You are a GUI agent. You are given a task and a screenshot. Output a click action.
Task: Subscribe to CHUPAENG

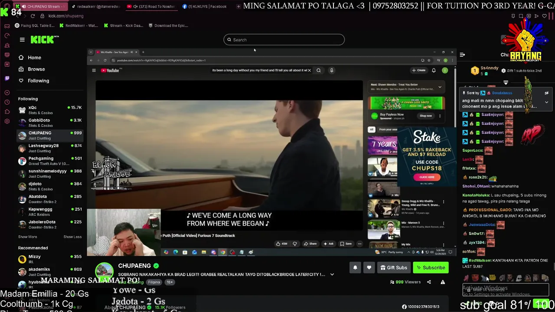(431, 268)
